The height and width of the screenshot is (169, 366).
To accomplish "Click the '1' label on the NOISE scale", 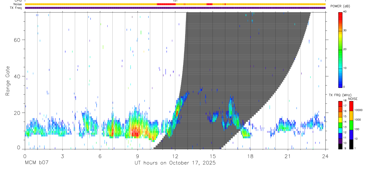I will (355, 148).
